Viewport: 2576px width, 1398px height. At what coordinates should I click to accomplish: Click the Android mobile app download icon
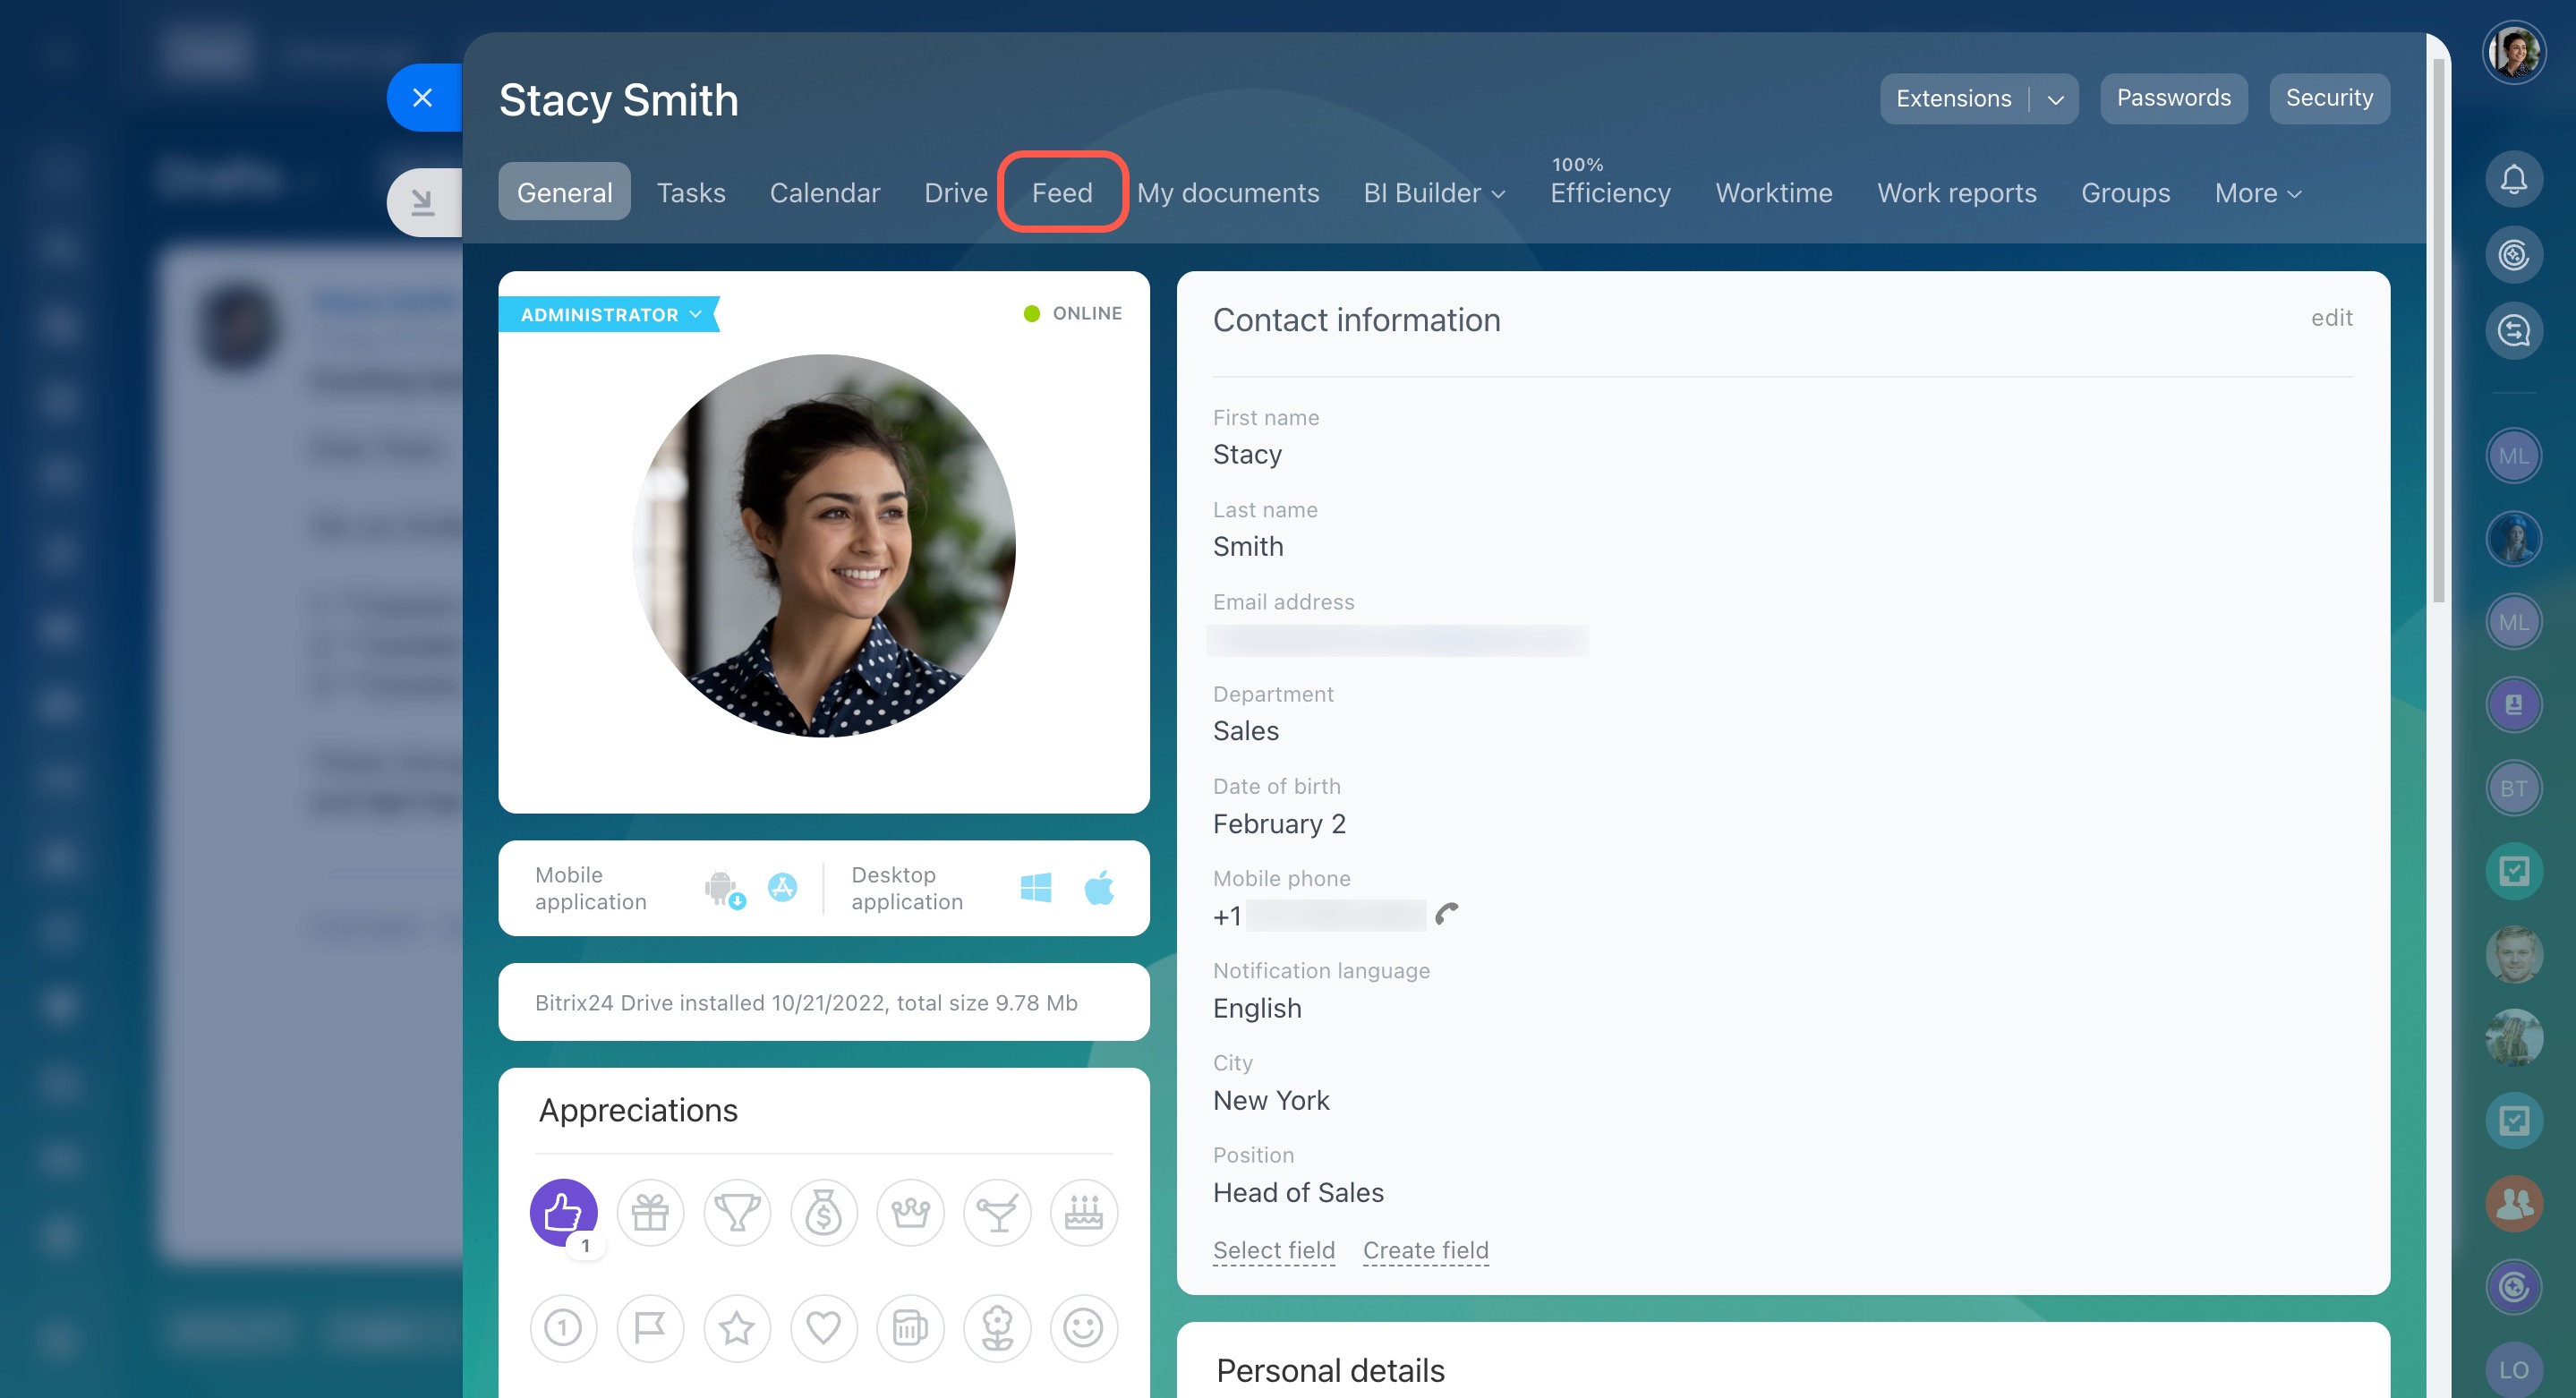722,887
